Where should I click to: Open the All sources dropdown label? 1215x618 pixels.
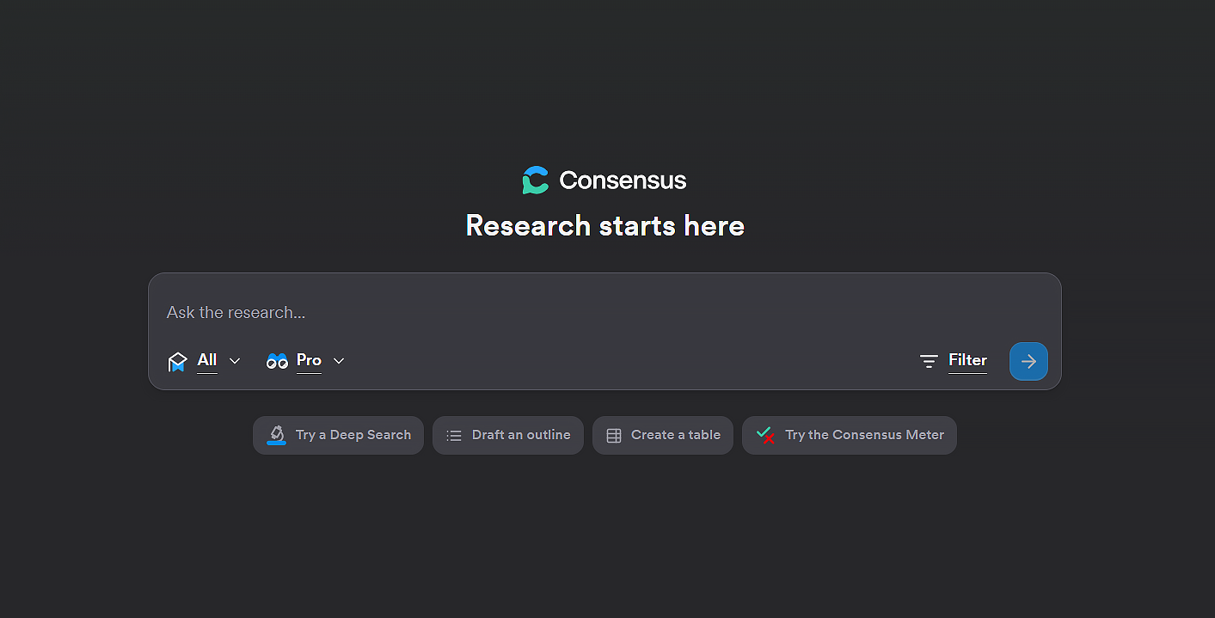pos(207,360)
